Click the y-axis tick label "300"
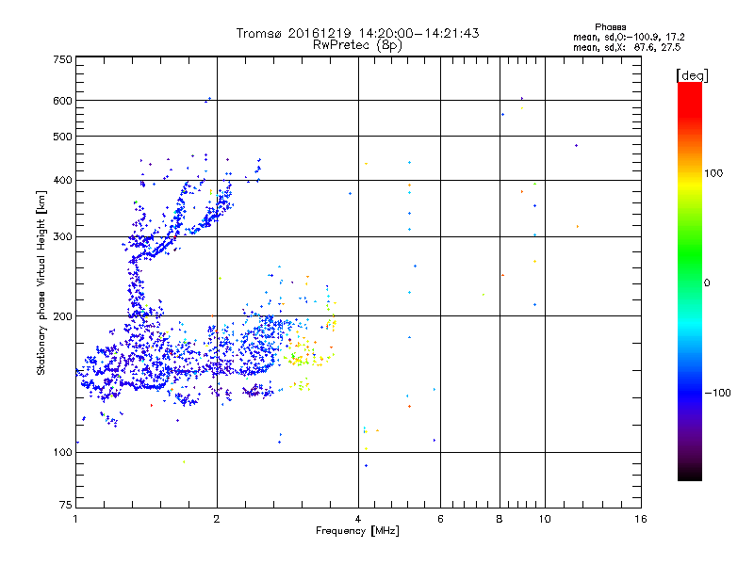 tap(62, 237)
